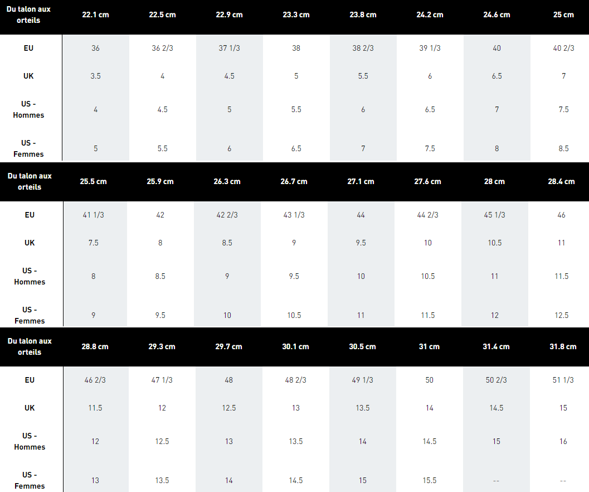Click the 30.5 cm header cell
Image resolution: width=589 pixels, height=492 pixels.
(362, 346)
